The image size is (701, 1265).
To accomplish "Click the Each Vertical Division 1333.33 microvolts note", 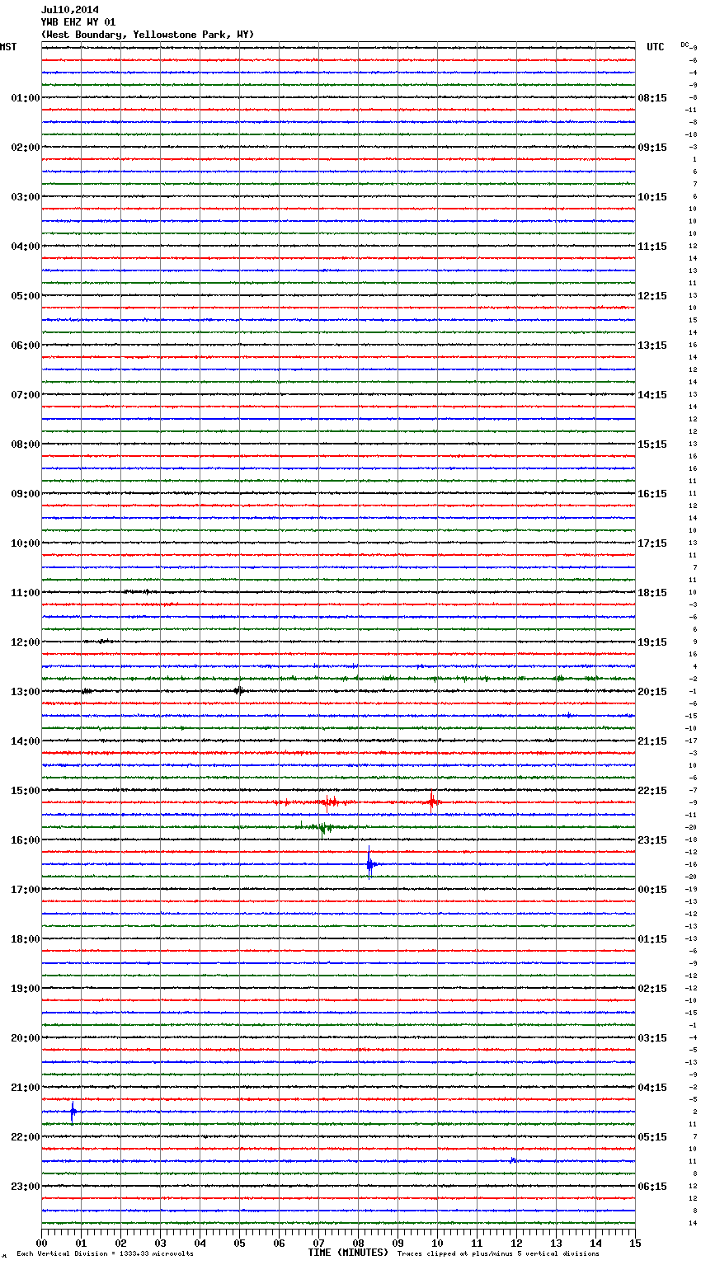I will pos(105,1253).
